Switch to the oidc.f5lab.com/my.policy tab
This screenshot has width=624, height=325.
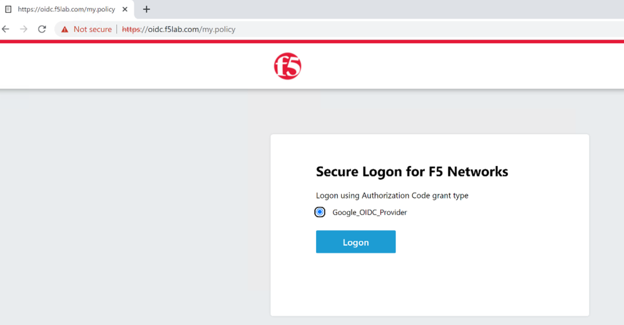66,9
